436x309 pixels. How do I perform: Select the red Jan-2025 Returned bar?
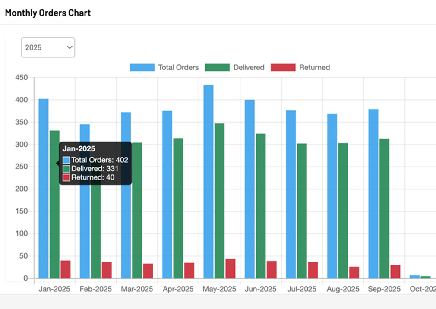click(66, 269)
